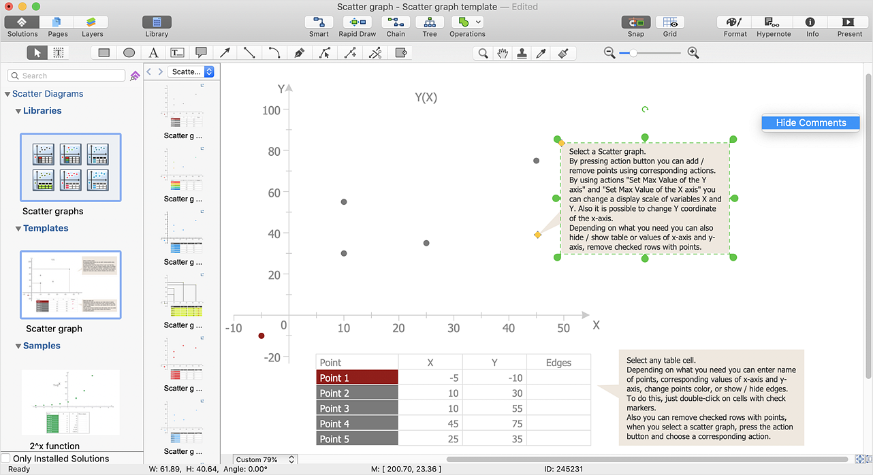Image resolution: width=873 pixels, height=475 pixels.
Task: Toggle Grid visibility
Action: [670, 22]
